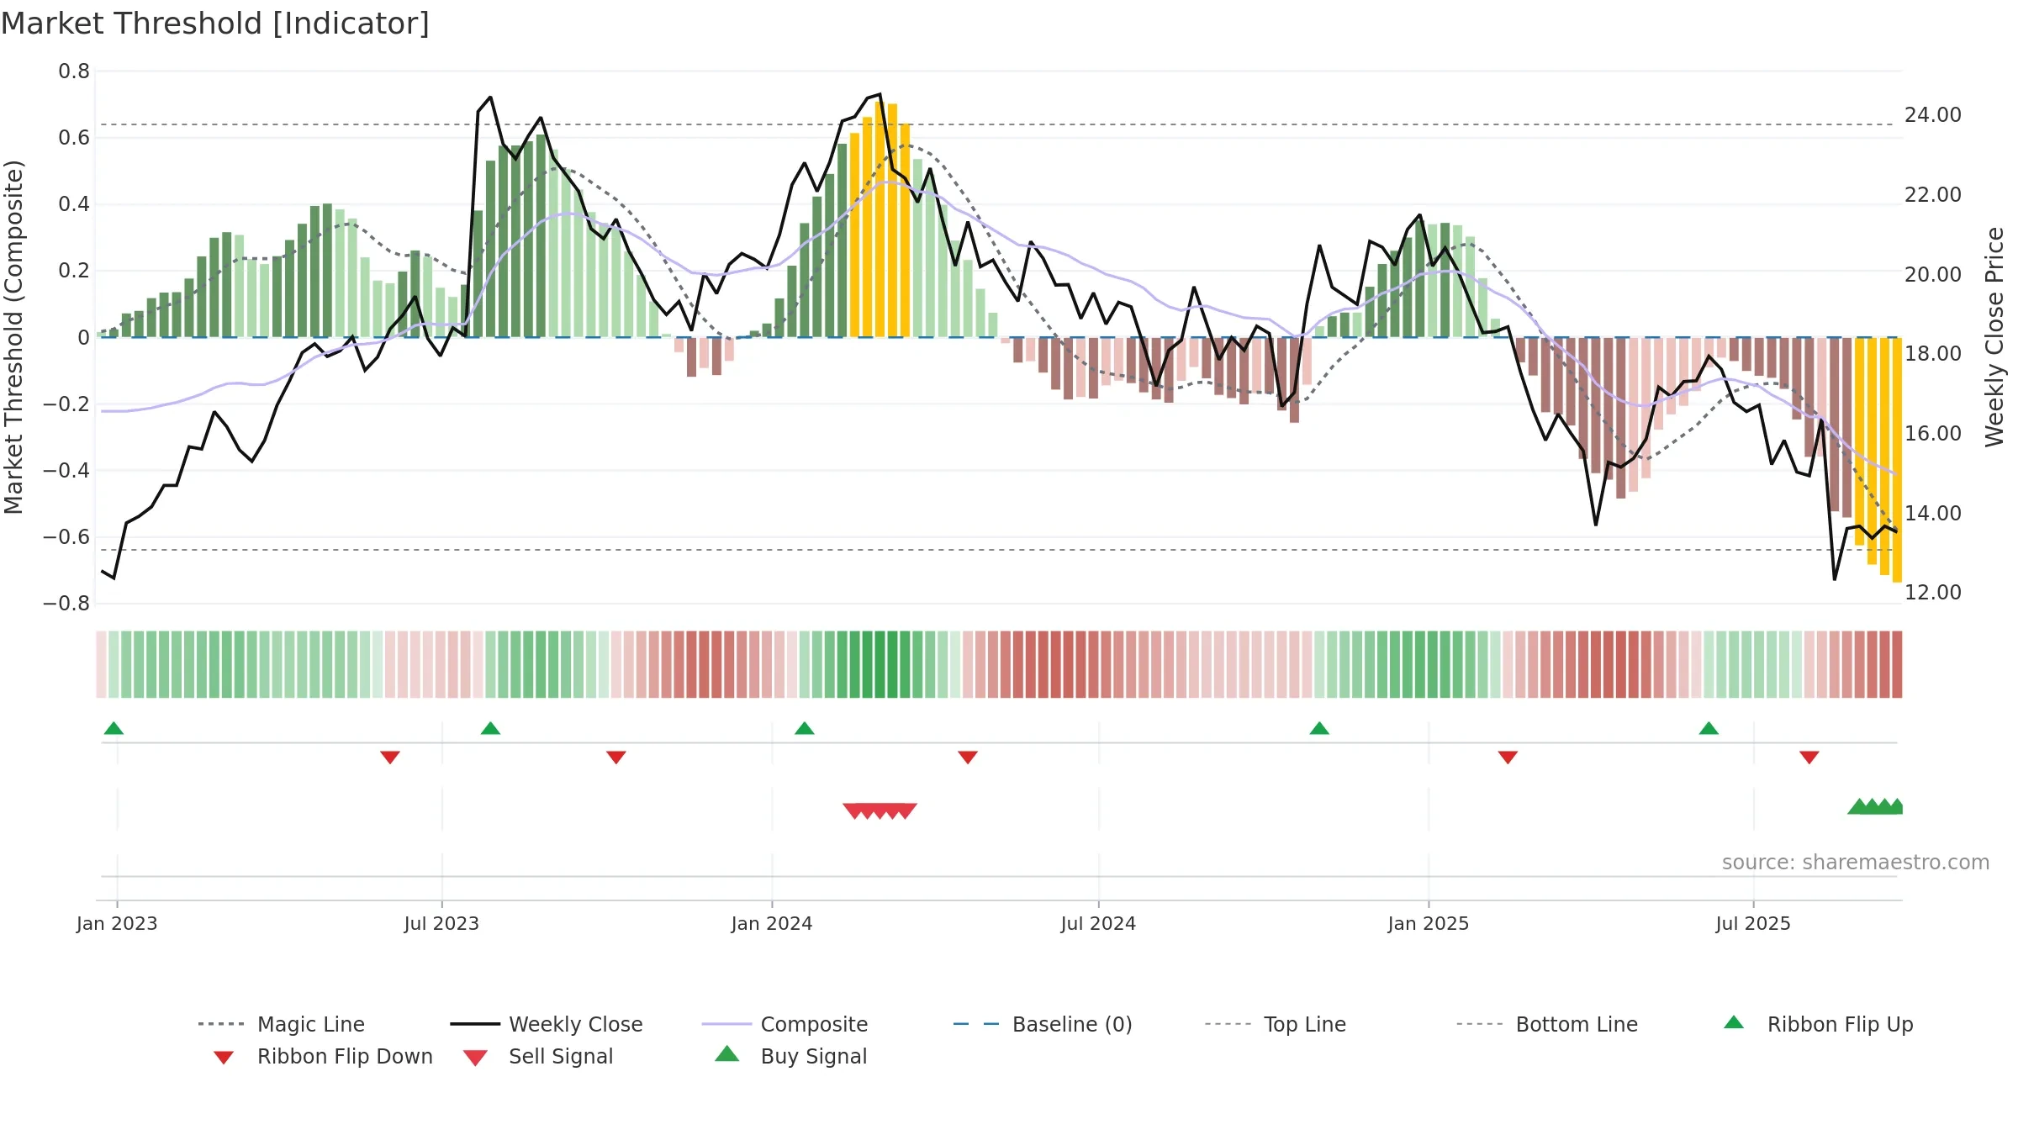Click the Jul 2023 x-axis label
Screen dimensions: 2018x1135
click(441, 923)
